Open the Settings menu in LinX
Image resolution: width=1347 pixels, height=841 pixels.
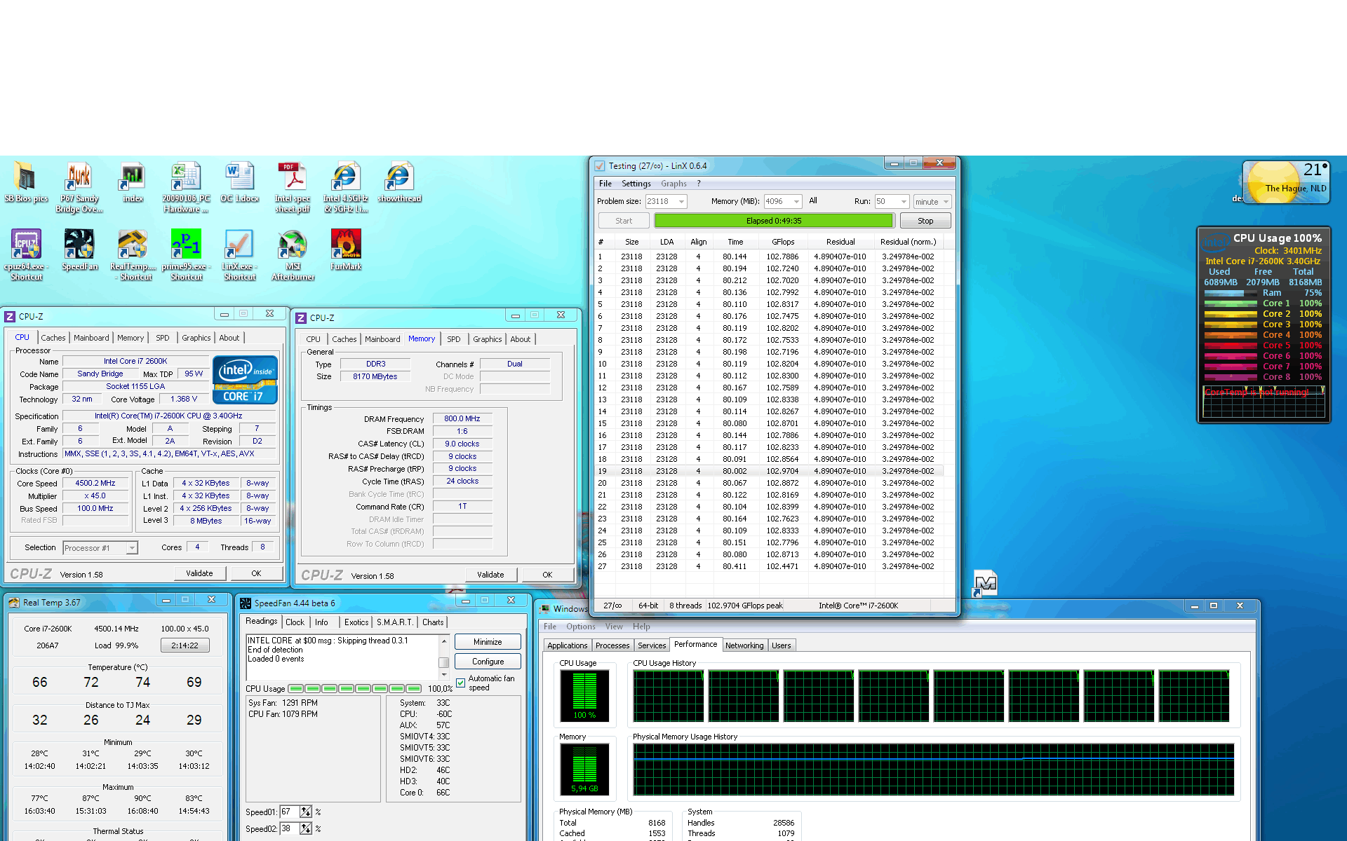tap(636, 184)
